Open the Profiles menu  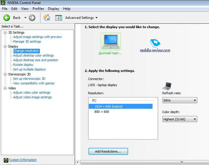pyautogui.click(x=38, y=9)
